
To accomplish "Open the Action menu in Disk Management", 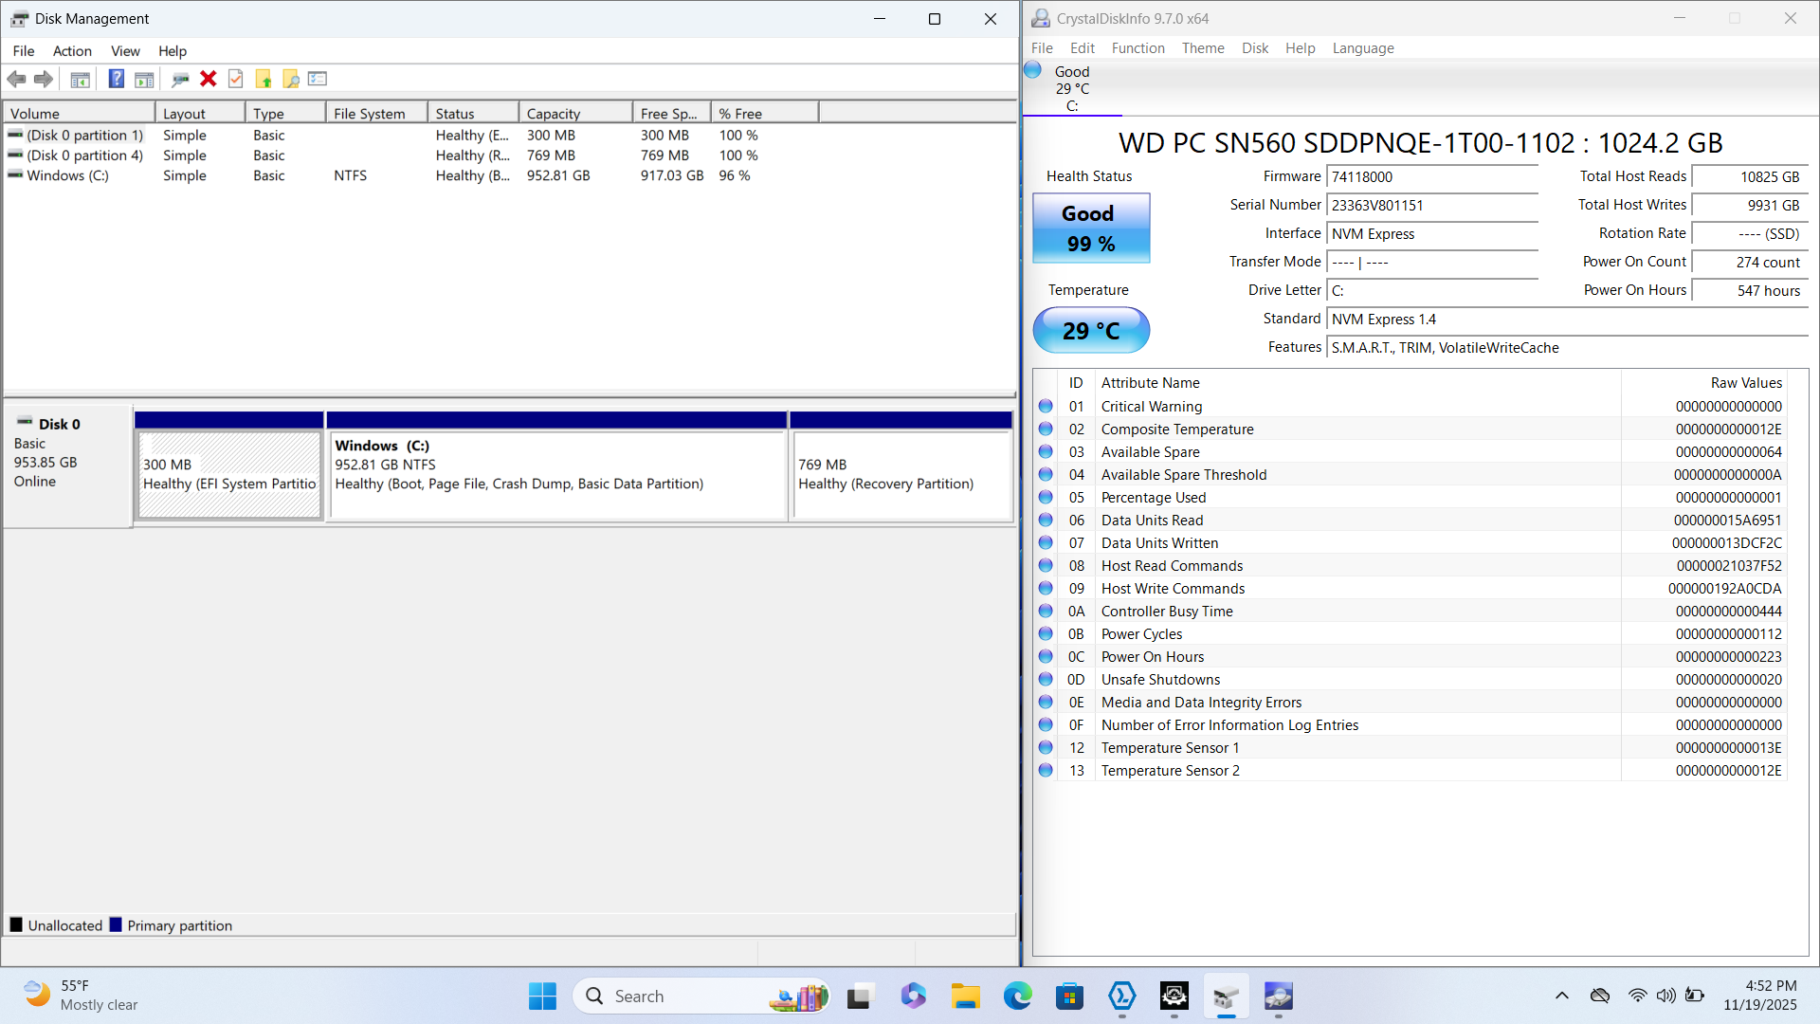I will pos(72,51).
